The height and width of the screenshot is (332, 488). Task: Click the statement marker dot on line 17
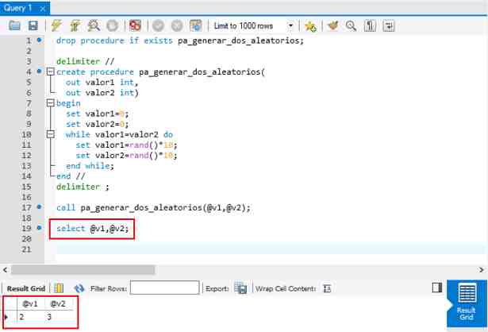39,207
